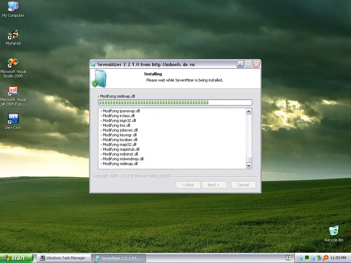
Task: Click the Cancel button in installer
Action: 243,185
